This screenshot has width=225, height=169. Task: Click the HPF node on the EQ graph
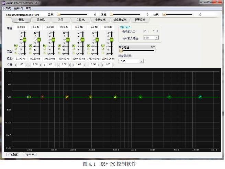point(29,97)
